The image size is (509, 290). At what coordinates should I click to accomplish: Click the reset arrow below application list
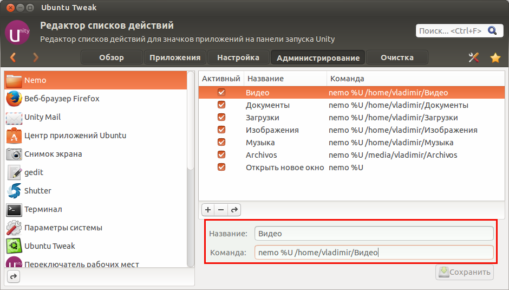(x=14, y=276)
